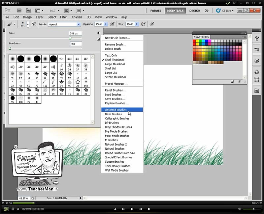Adjust the brush Size slider handle

(70, 38)
